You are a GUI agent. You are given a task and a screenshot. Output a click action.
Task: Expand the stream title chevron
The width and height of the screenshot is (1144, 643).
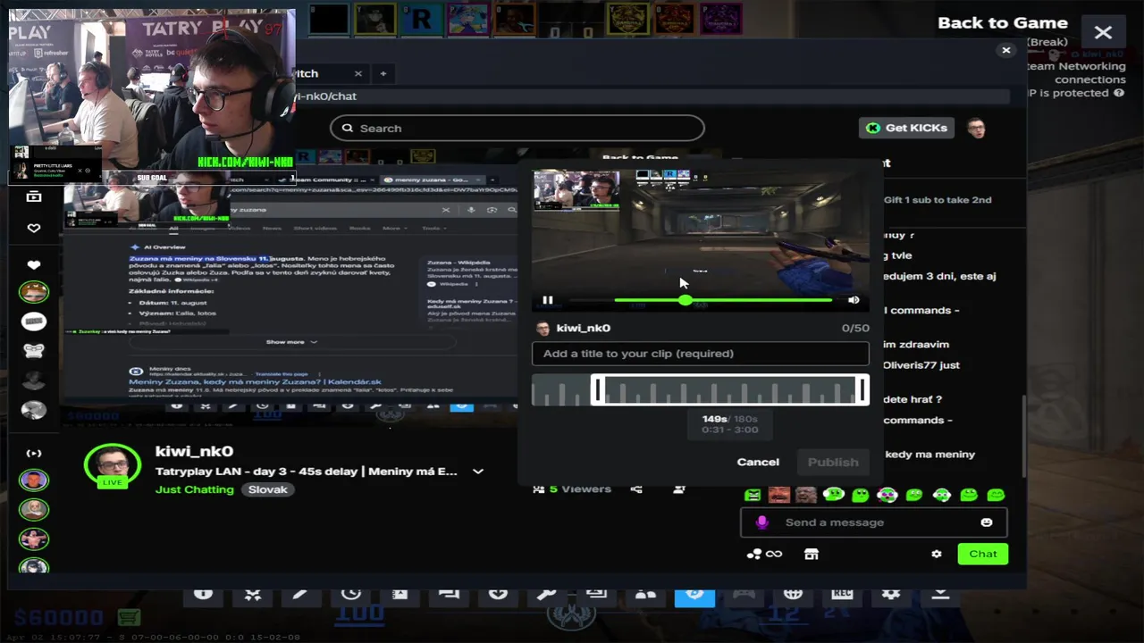point(478,472)
